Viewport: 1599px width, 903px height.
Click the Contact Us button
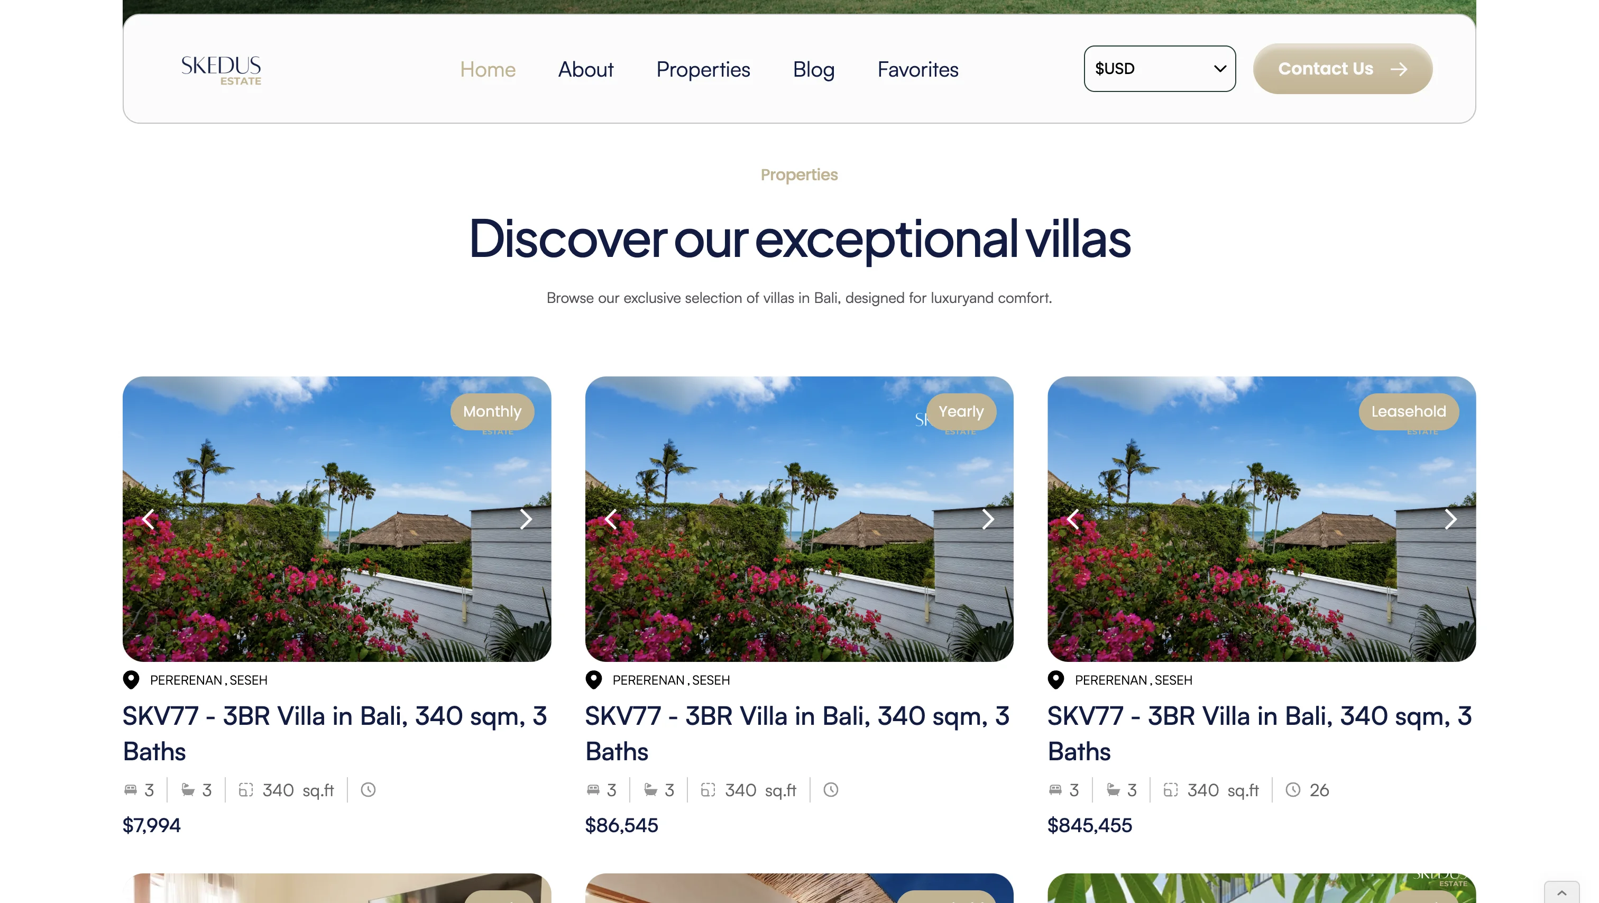pos(1343,69)
